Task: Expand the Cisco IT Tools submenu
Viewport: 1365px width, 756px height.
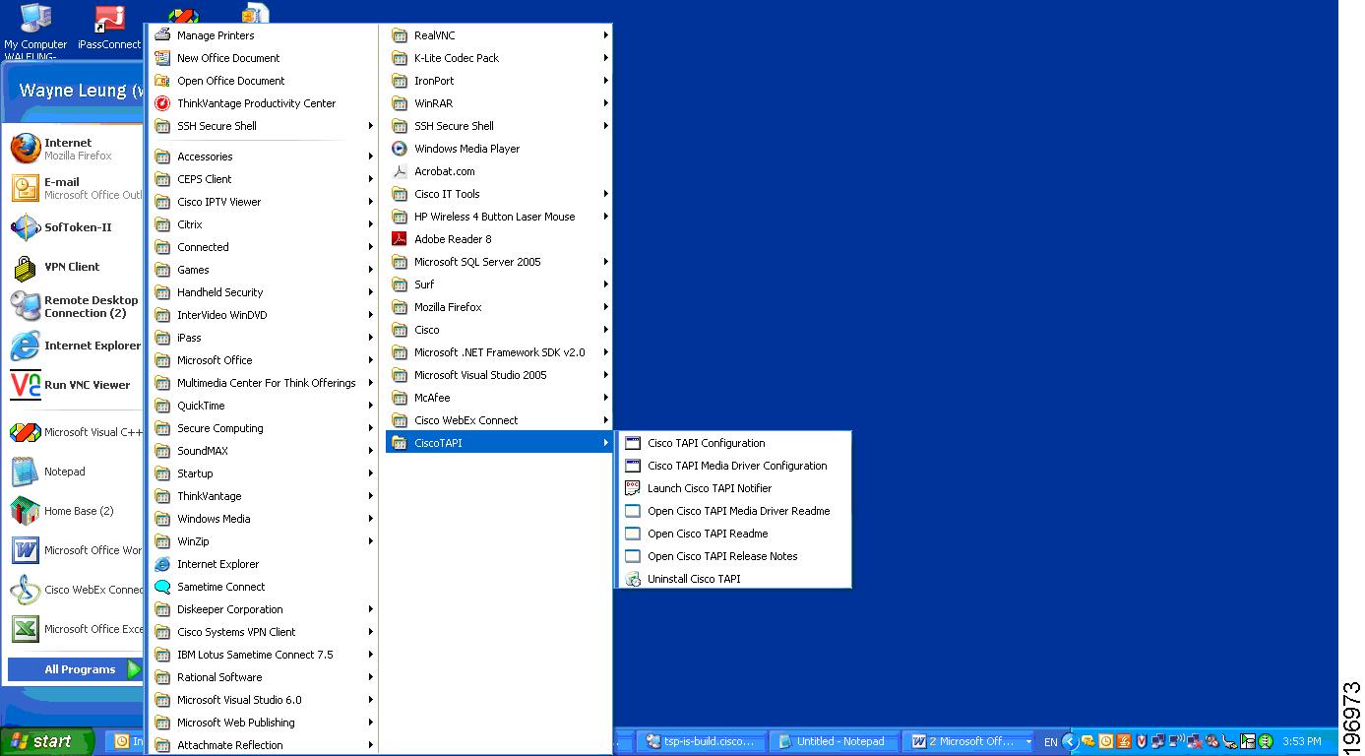Action: coord(499,194)
